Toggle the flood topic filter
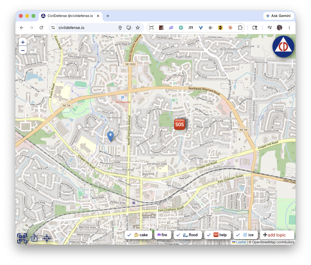The image size is (311, 265). tap(188, 235)
